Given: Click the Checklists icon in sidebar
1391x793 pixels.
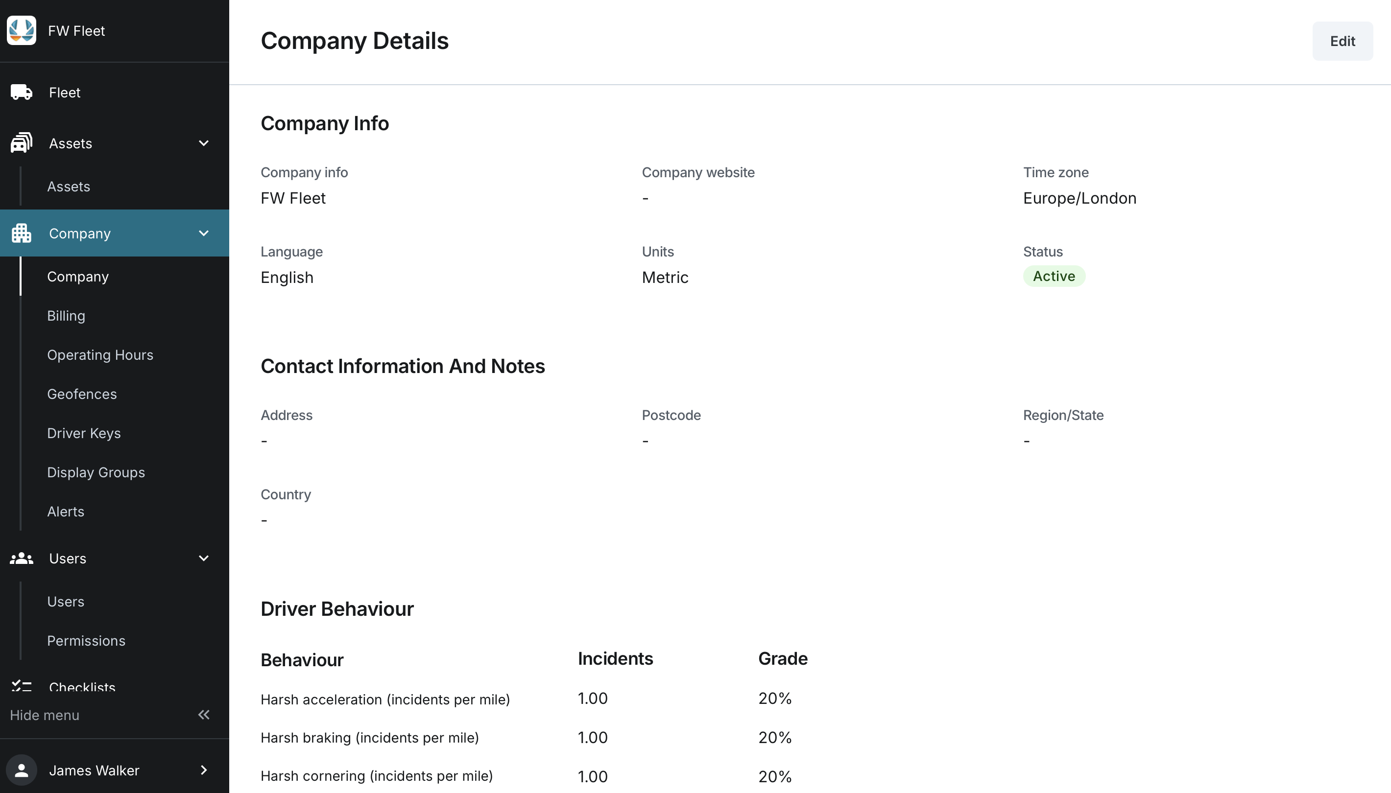Looking at the screenshot, I should pyautogui.click(x=21, y=685).
